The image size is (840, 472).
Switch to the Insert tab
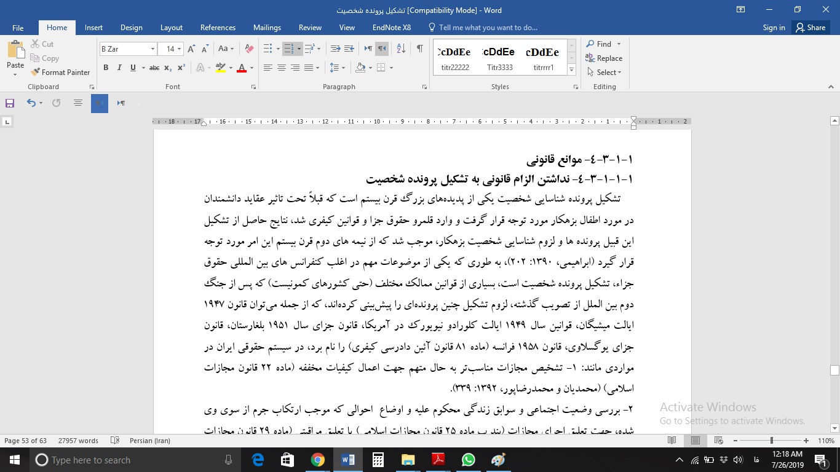(93, 27)
